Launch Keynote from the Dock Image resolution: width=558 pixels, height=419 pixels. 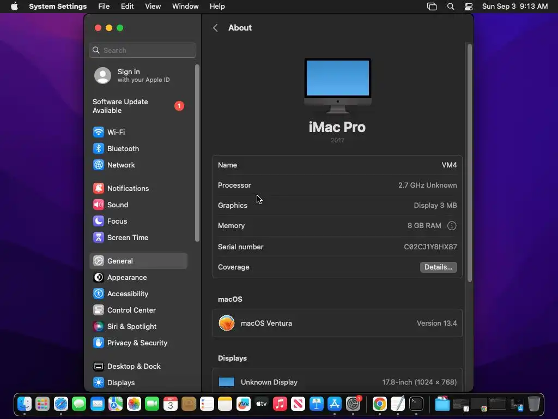tap(317, 404)
